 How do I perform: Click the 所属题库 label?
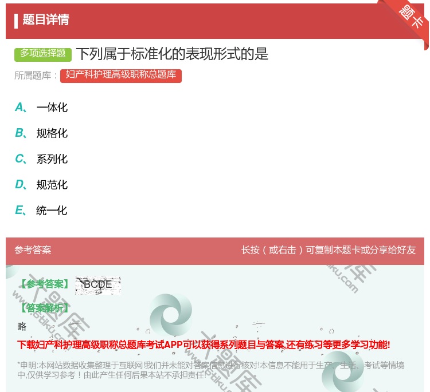point(36,76)
